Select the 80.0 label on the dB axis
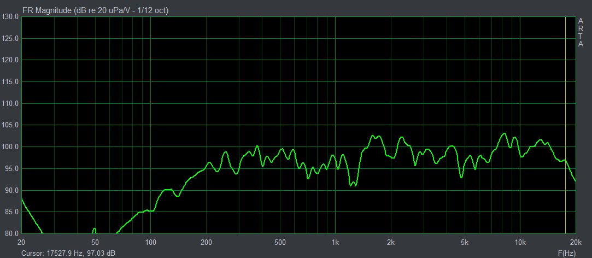The image size is (592, 258). 11,234
